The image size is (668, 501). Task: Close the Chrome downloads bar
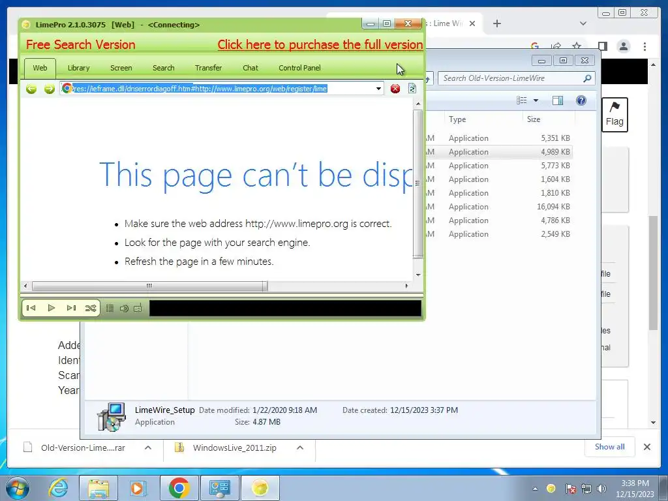[647, 447]
